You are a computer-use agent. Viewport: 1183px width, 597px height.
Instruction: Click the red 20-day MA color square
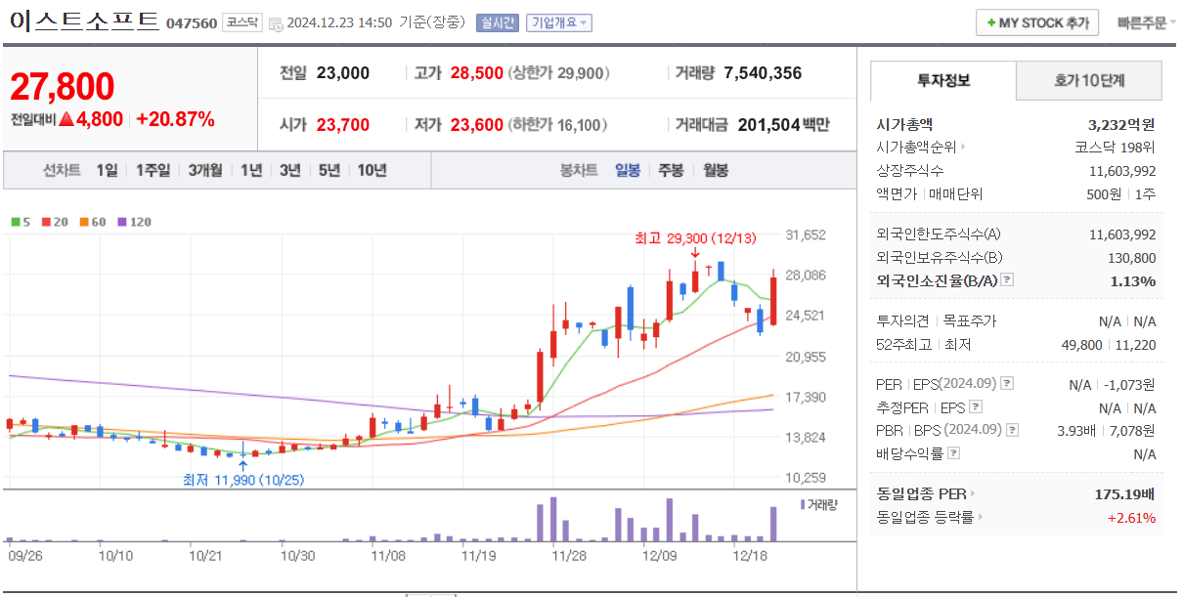[46, 222]
